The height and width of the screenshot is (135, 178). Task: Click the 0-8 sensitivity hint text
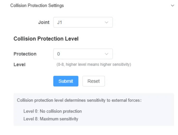click(x=94, y=65)
